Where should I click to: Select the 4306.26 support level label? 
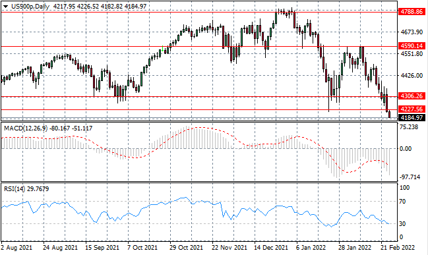[x=412, y=96]
